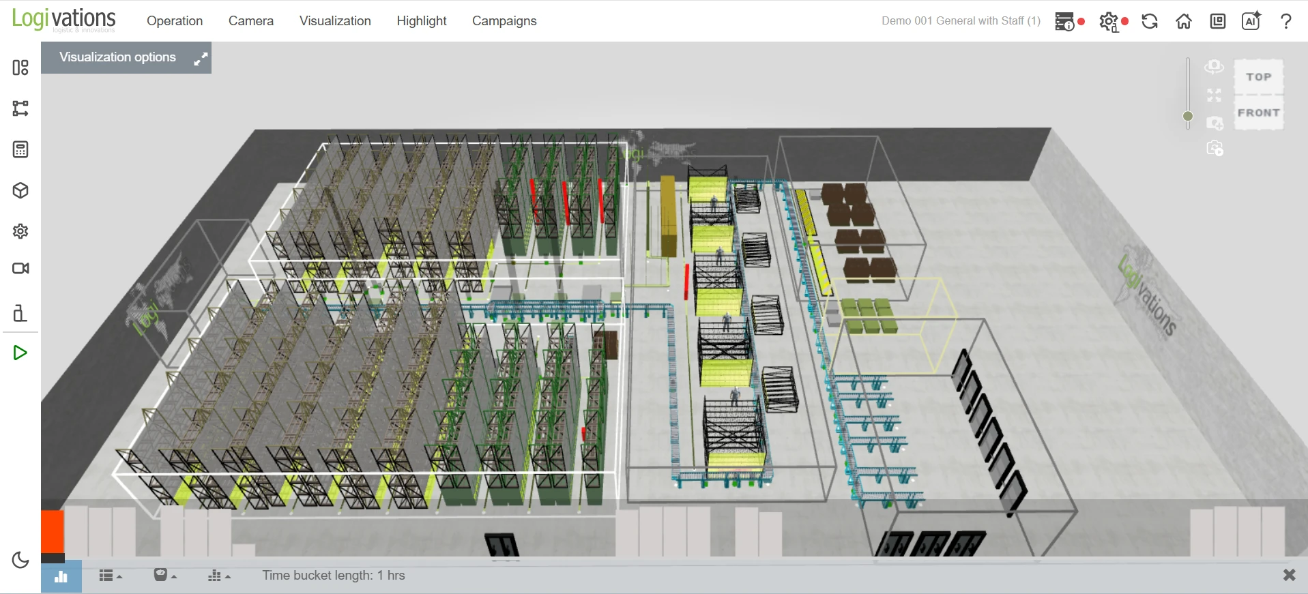Click the add camera position icon
This screenshot has height=594, width=1308.
[x=1215, y=123]
